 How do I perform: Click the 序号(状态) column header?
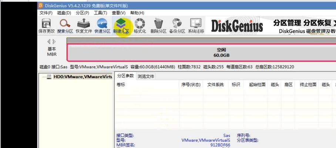tap(191, 85)
